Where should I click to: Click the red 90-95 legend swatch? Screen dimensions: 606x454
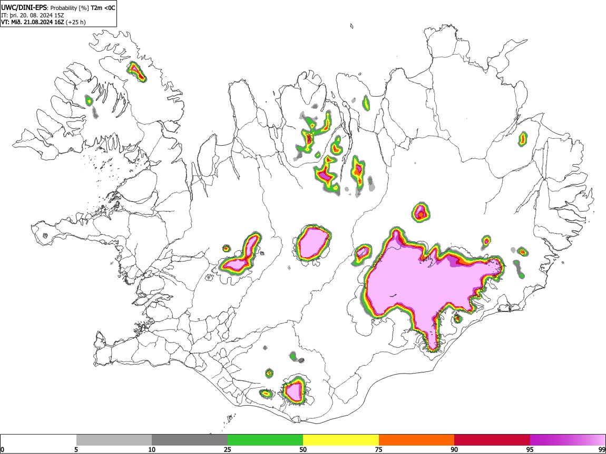[x=492, y=440]
